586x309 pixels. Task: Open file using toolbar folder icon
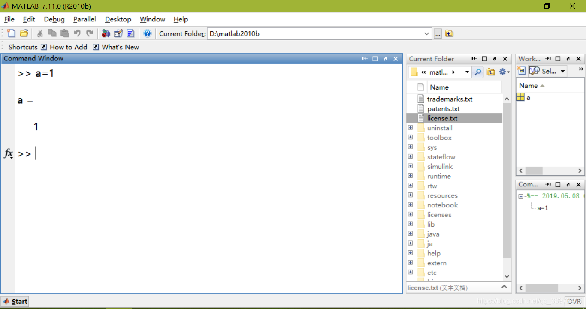pos(24,33)
